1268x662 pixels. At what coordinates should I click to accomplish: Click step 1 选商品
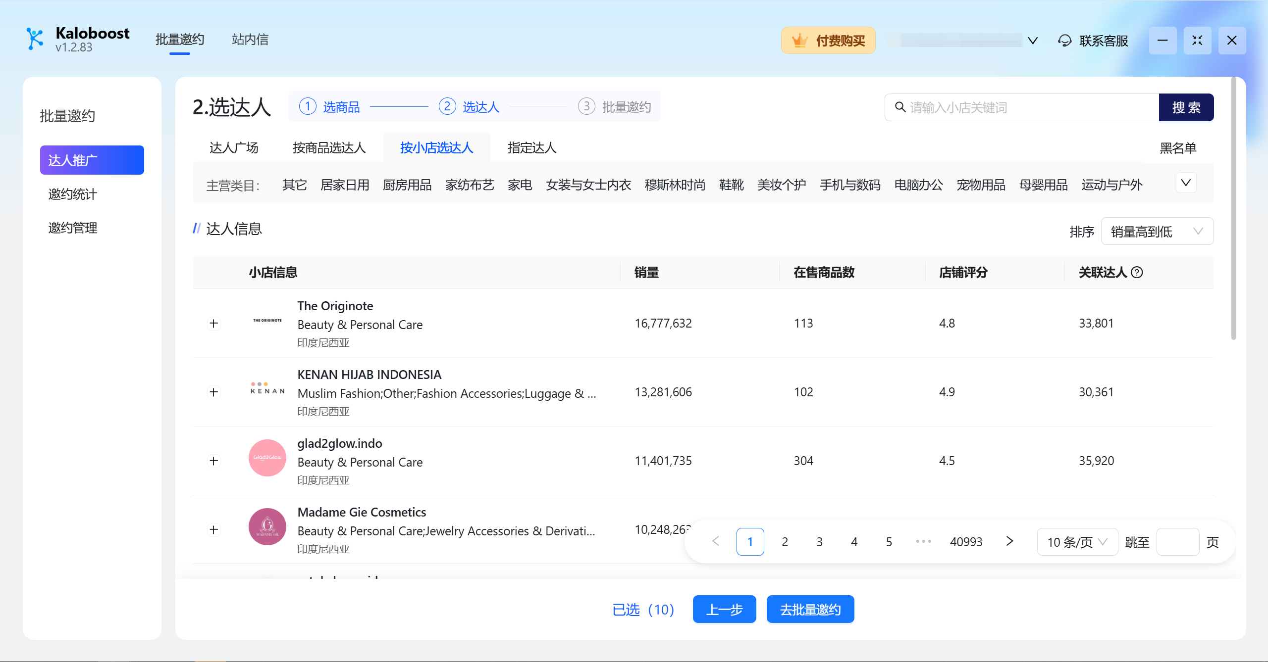point(329,106)
